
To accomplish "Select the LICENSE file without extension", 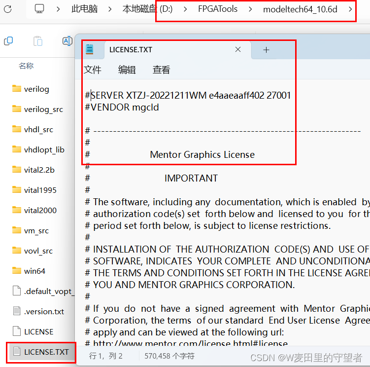I will (x=39, y=332).
